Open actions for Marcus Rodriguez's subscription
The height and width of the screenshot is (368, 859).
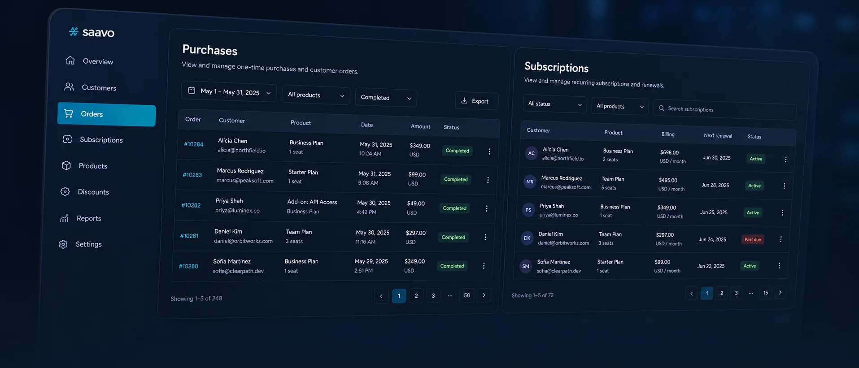point(784,186)
